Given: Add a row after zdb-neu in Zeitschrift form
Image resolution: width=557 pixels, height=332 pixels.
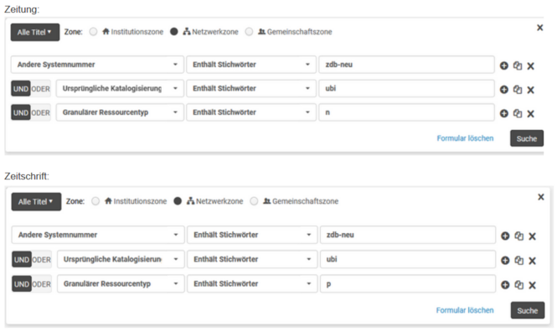Looking at the screenshot, I should coord(505,236).
